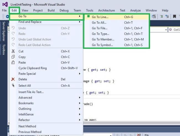Click the Navigate Backward toolbar arrow
The height and width of the screenshot is (136, 180).
coord(7,17)
